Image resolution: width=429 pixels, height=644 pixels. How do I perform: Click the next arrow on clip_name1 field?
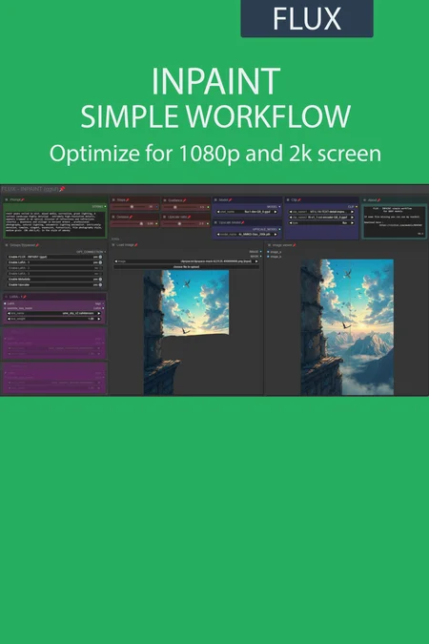pos(352,212)
